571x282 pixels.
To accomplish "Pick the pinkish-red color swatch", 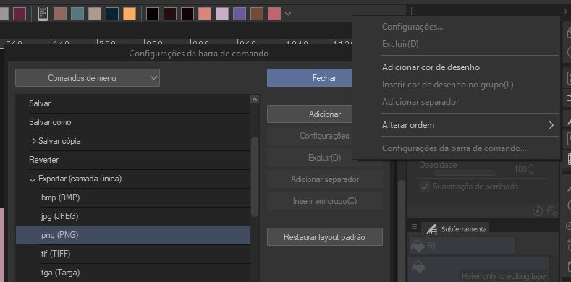I will (x=274, y=14).
